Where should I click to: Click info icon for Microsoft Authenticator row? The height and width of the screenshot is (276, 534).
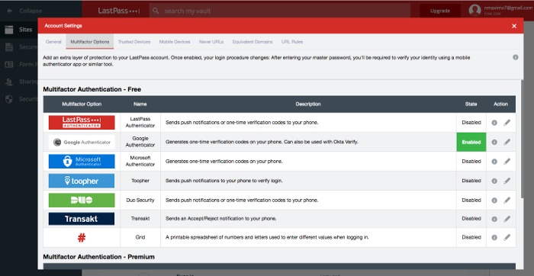494,162
